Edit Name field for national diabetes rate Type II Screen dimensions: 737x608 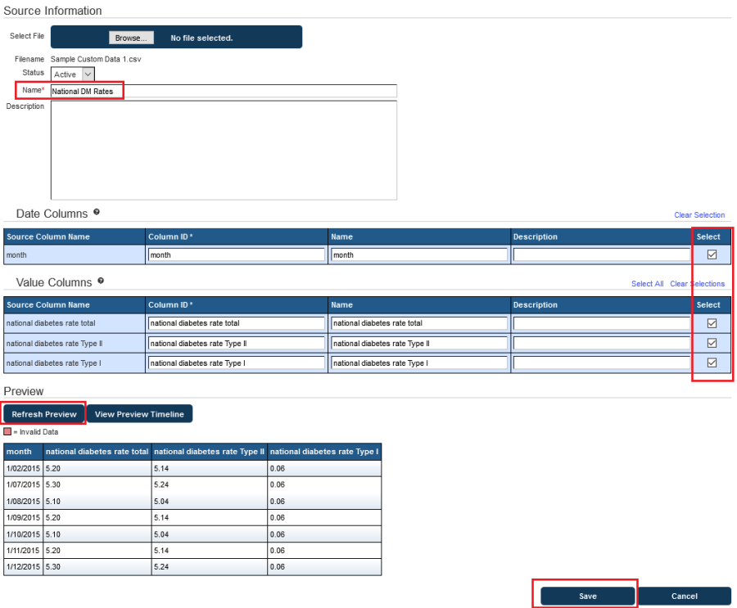[419, 344]
